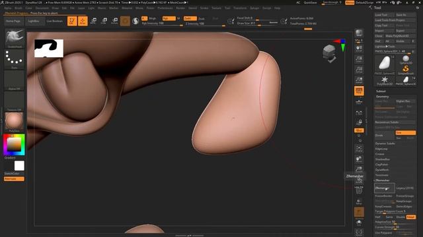423x237 pixels.
Task: Toggle the Alternate color button
Action: (14, 178)
